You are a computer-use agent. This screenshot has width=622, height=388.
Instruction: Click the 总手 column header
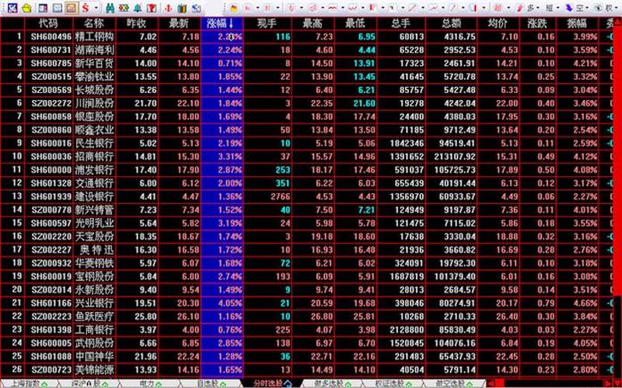pos(401,23)
